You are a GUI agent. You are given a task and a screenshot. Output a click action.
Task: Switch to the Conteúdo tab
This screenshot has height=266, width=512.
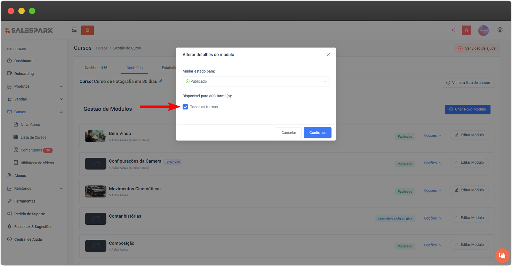(134, 68)
